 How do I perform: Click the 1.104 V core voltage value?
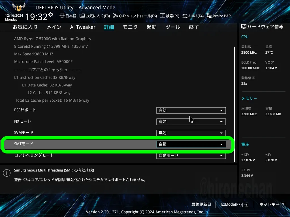click(271, 68)
